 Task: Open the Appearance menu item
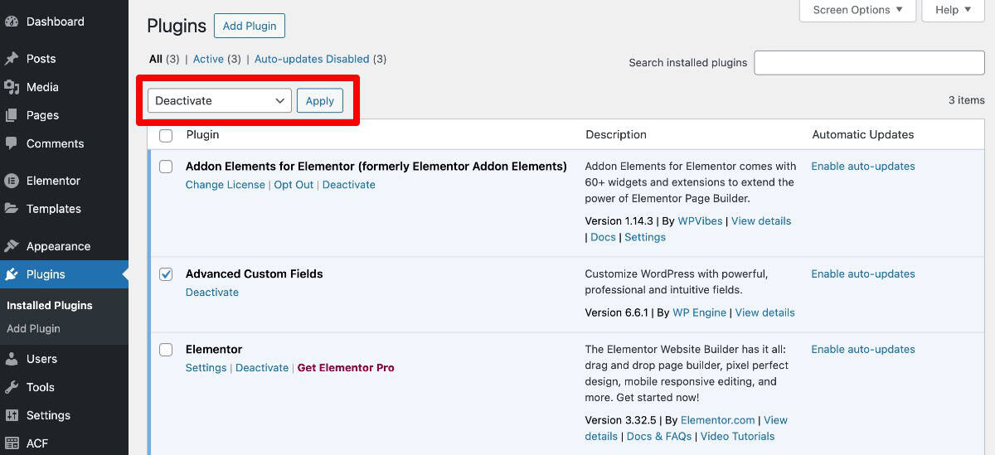[x=64, y=246]
